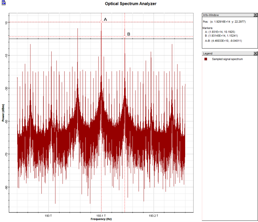
Task: Click the 'Sampled signal spectrum' legend entry
Action: pos(228,59)
